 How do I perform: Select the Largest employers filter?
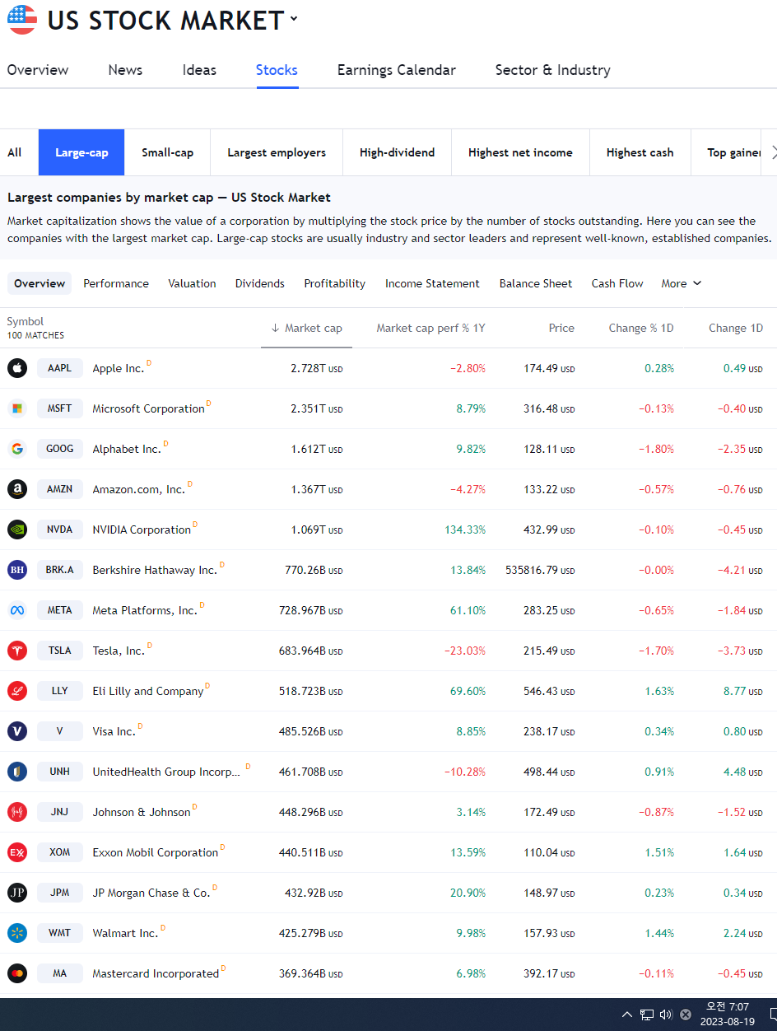277,152
